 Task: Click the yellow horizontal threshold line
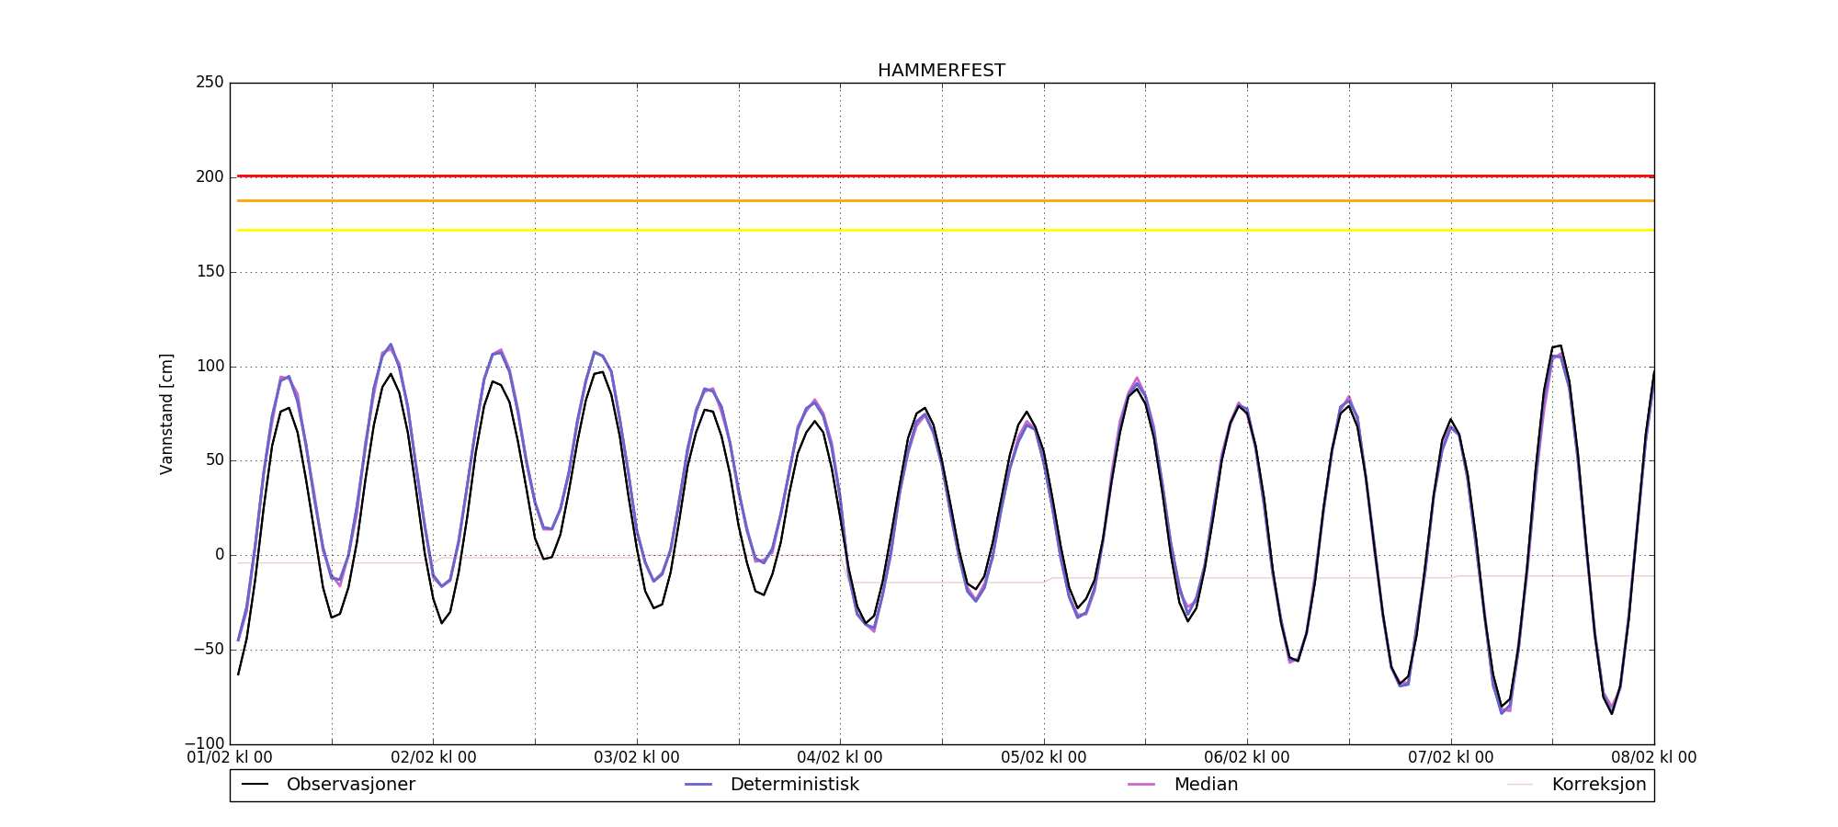(919, 230)
